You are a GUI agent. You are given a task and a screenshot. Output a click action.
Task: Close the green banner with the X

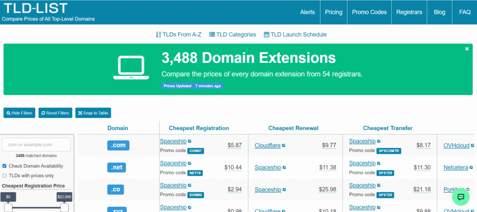pyautogui.click(x=467, y=48)
